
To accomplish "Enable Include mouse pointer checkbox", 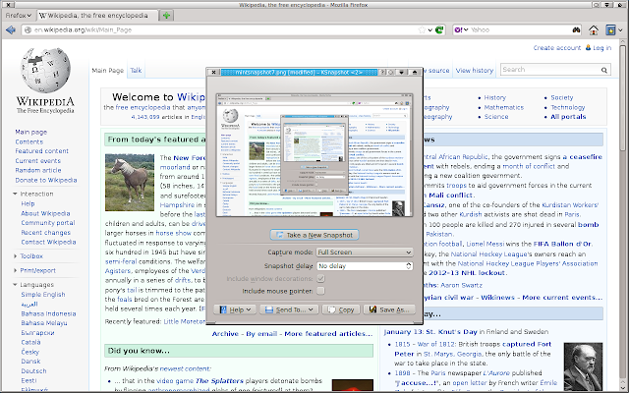I will coord(320,291).
